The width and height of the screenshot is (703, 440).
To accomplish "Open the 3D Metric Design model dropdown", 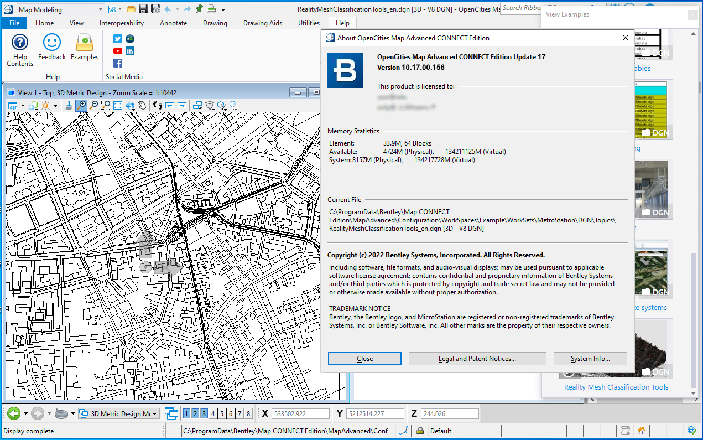I will [x=118, y=413].
